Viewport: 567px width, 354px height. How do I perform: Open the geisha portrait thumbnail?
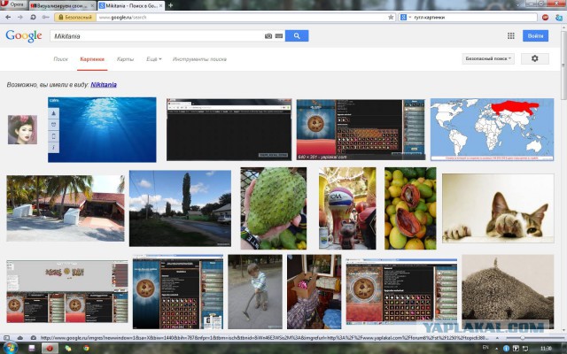22,130
